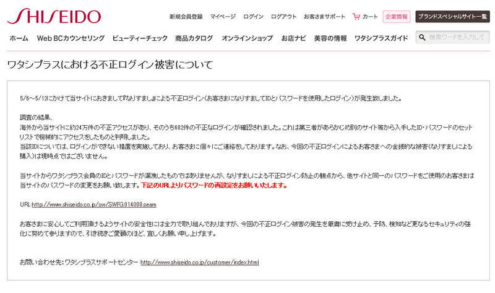Viewport: 495px width, 293px height.
Task: Open お店ナビ menu item
Action: click(x=293, y=38)
